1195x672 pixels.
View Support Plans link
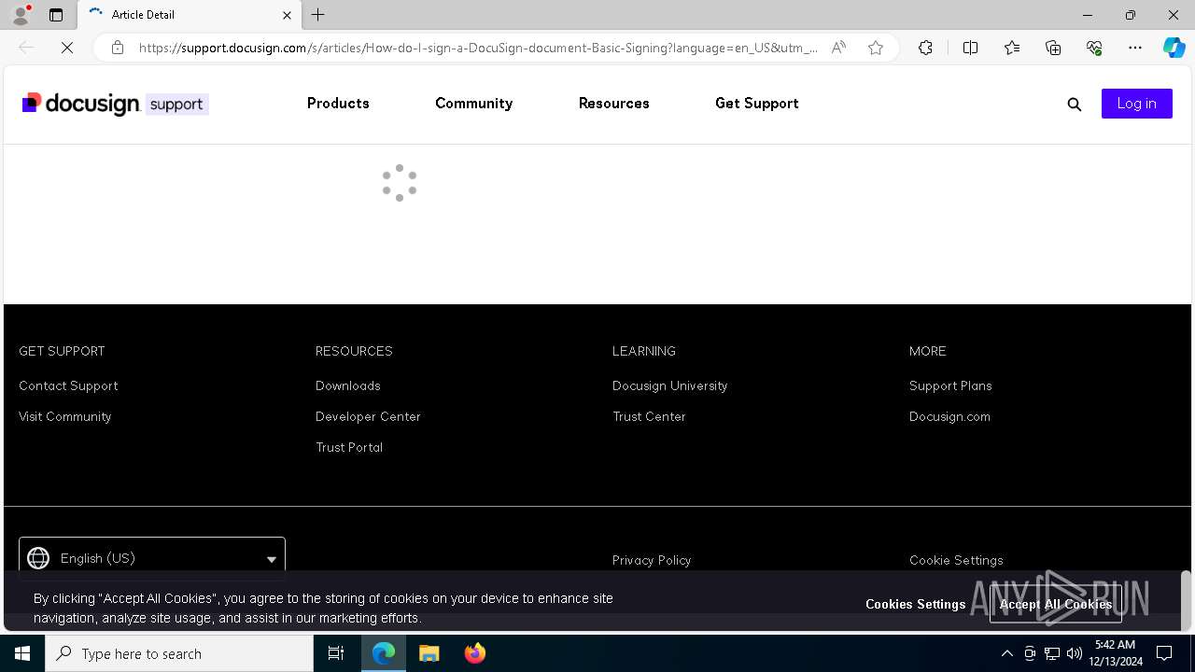pos(950,385)
